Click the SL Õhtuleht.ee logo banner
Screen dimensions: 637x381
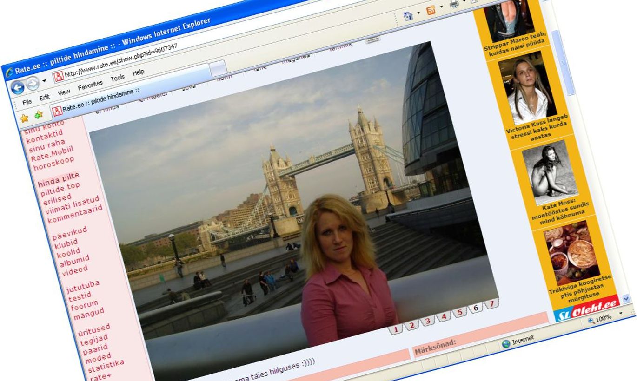tap(587, 309)
